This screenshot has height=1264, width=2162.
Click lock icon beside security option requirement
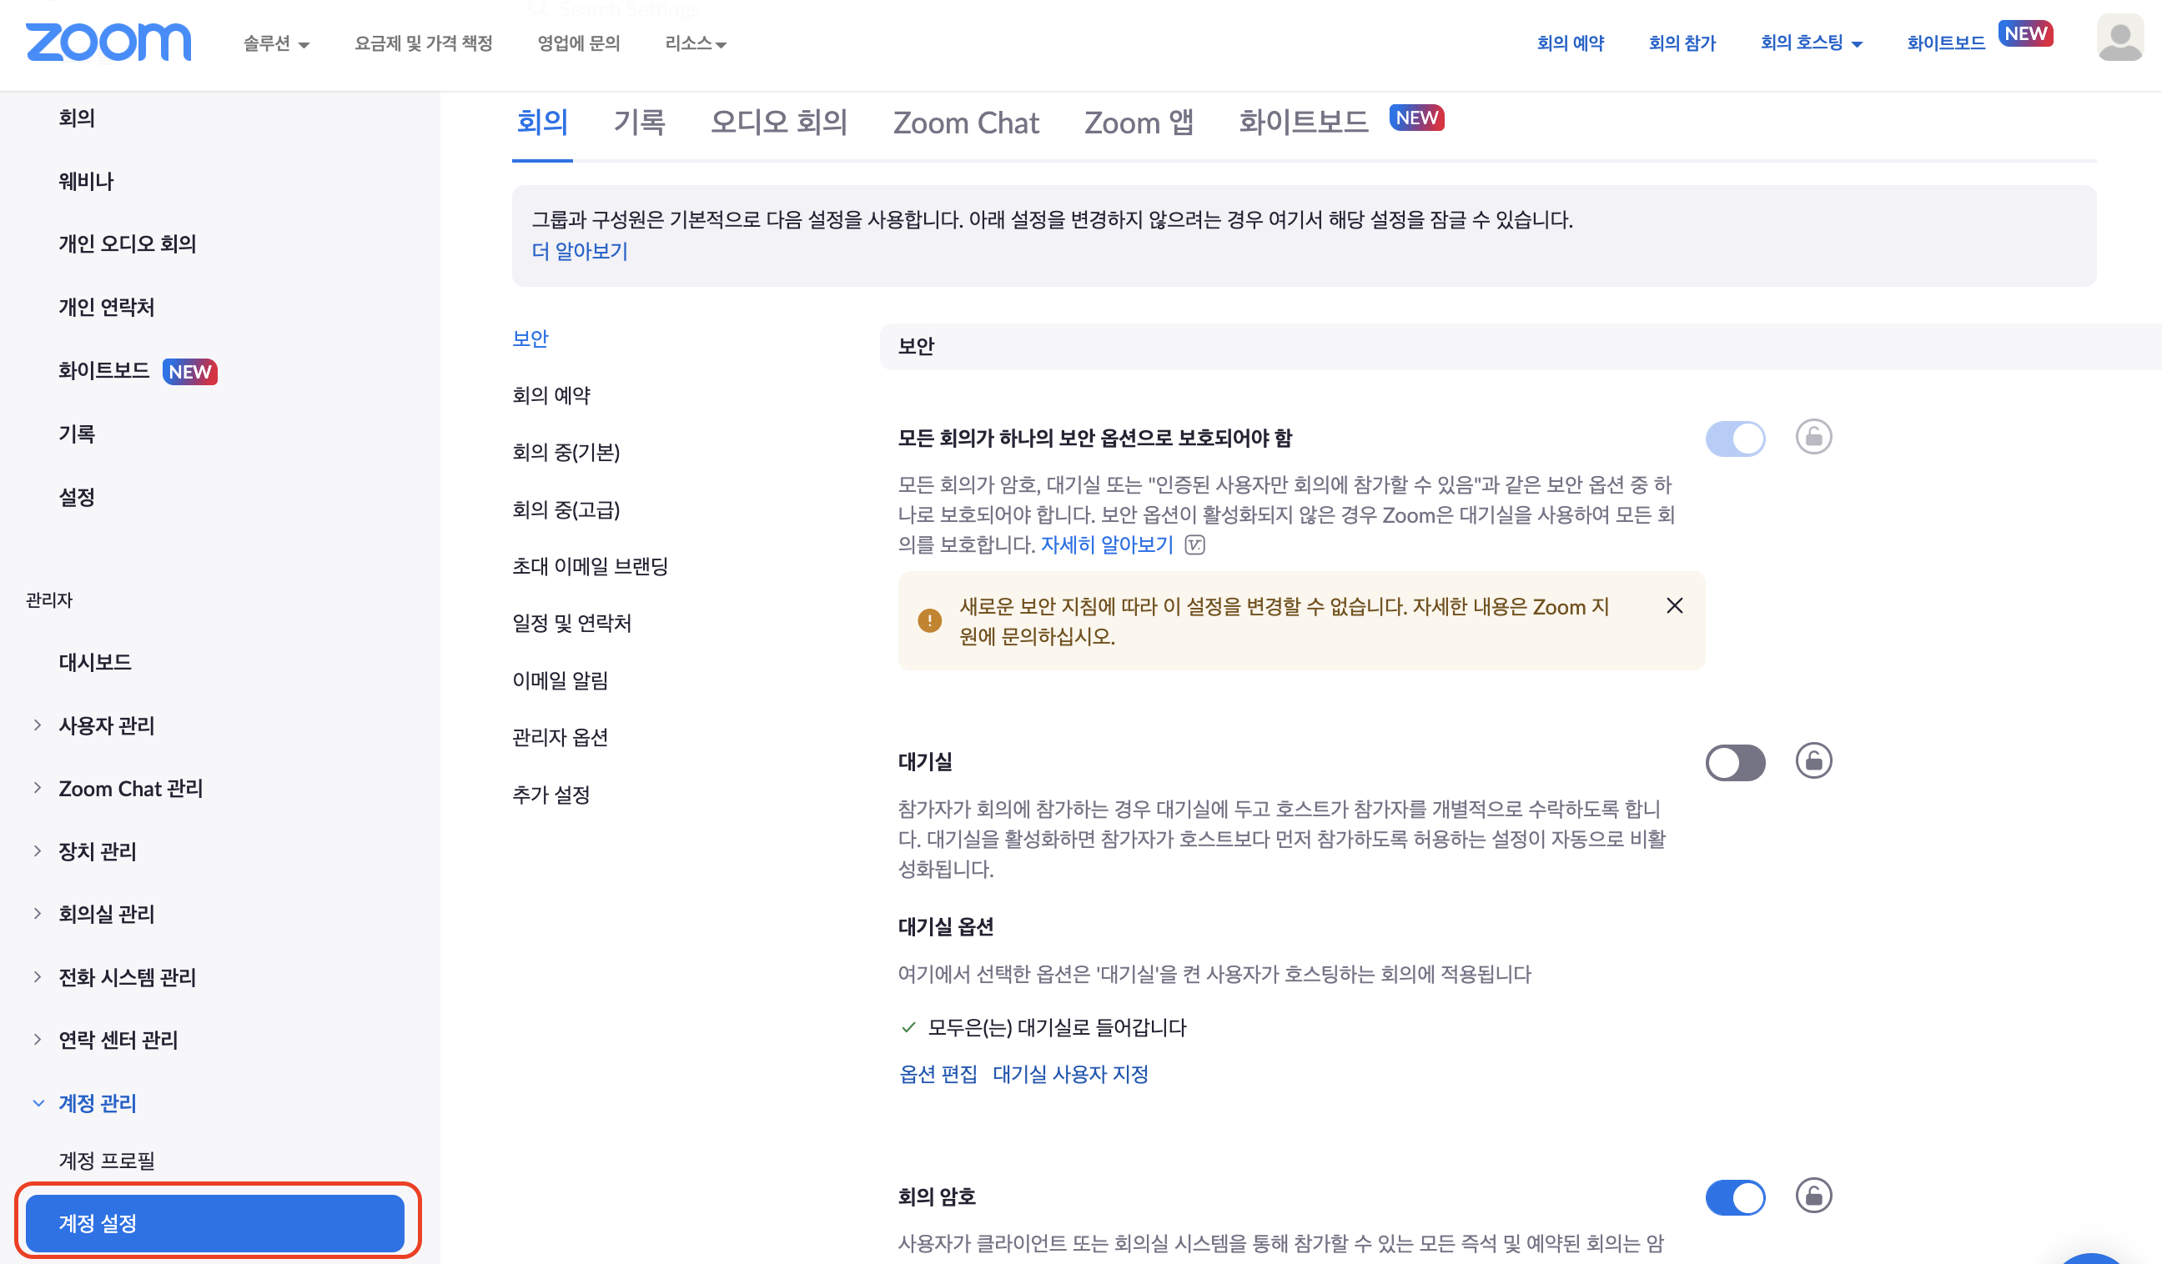1813,438
